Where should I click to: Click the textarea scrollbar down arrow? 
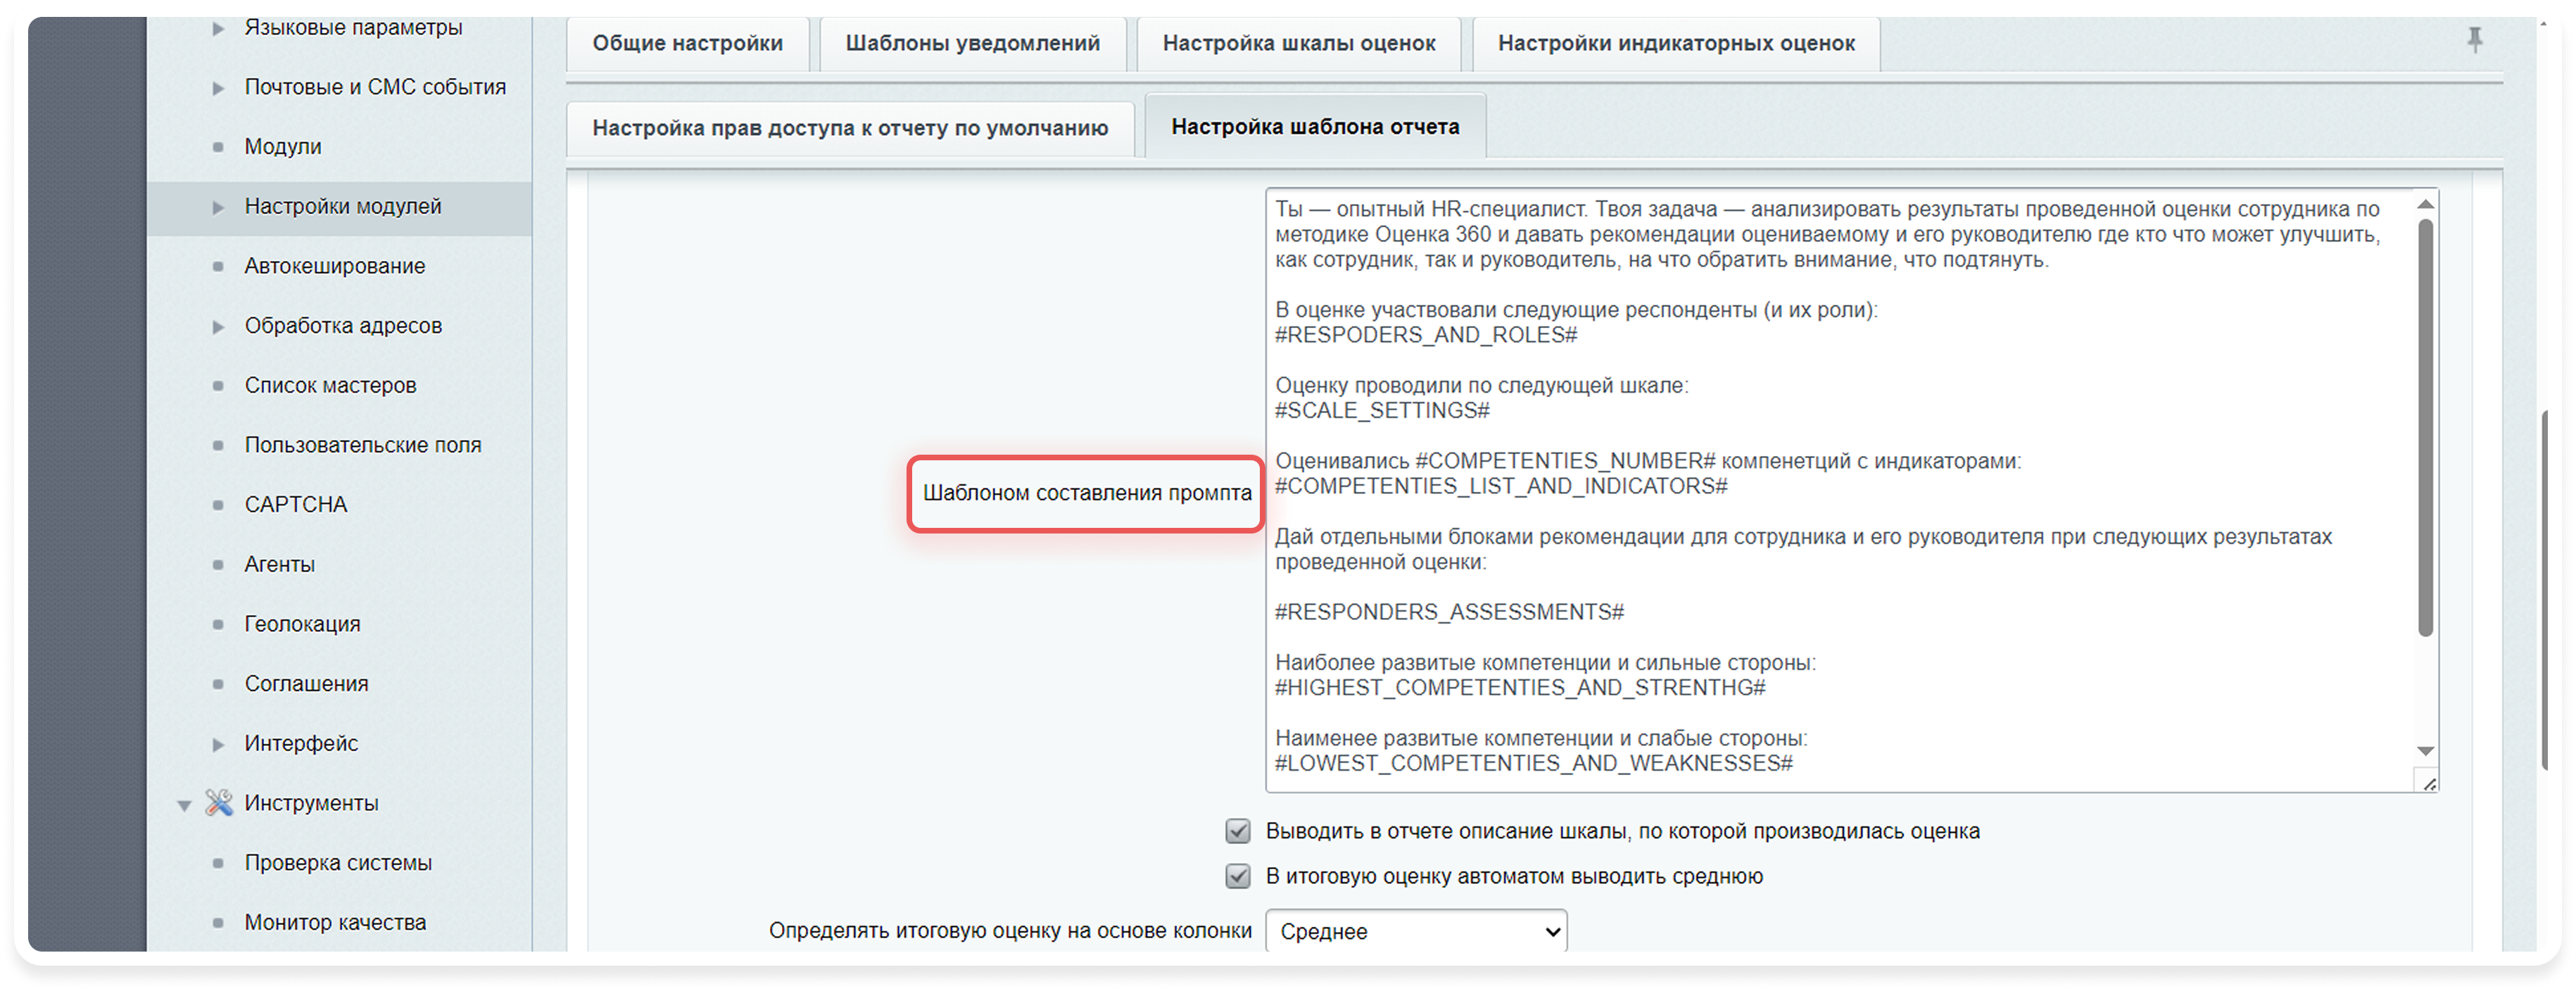coord(2423,750)
